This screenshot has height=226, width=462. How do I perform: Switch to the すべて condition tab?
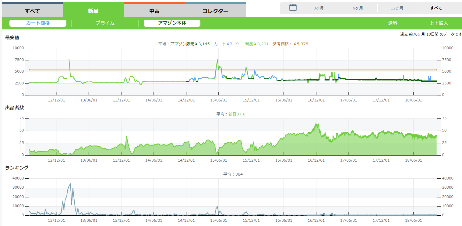click(x=33, y=11)
